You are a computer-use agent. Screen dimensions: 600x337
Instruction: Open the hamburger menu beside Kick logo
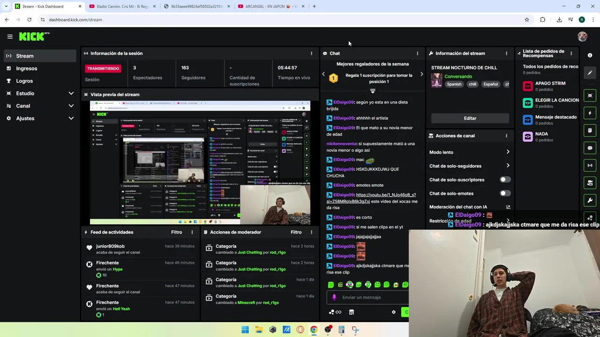pos(10,37)
